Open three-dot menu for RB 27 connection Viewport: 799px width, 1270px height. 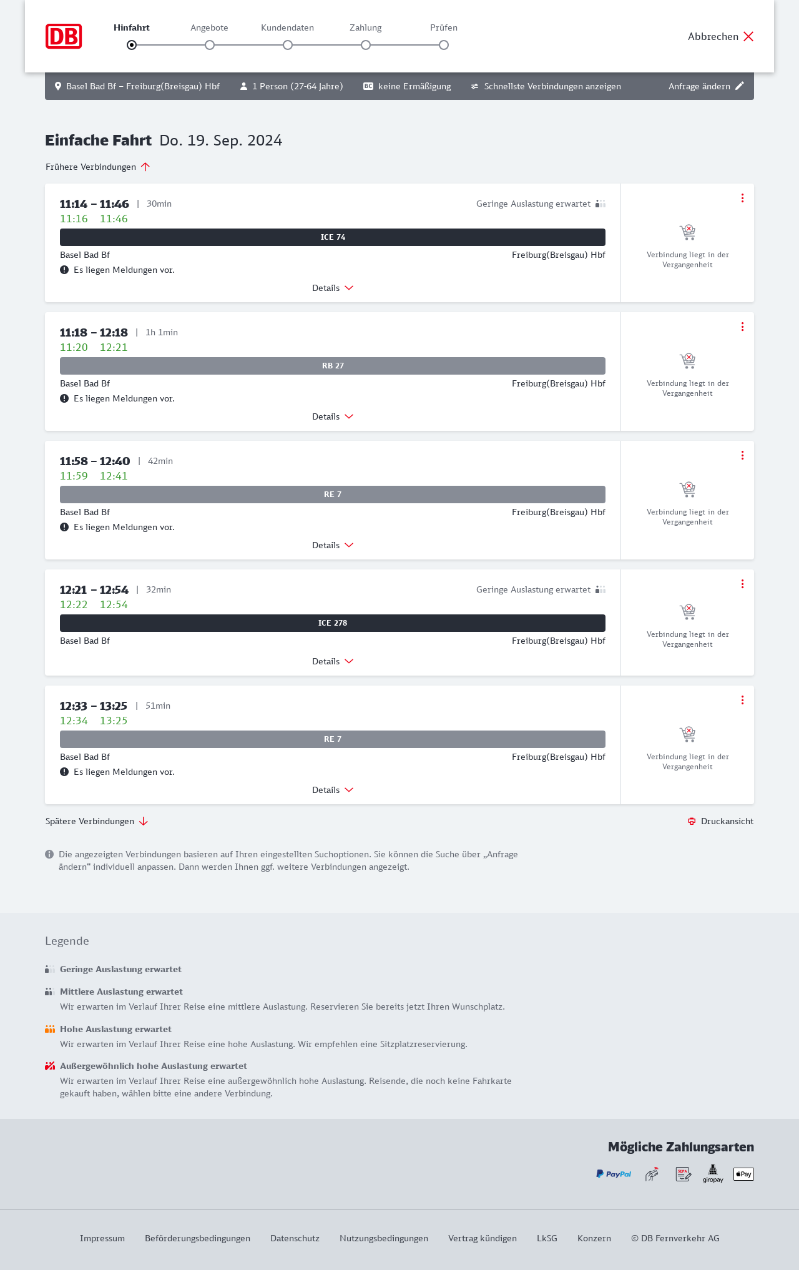pos(742,327)
